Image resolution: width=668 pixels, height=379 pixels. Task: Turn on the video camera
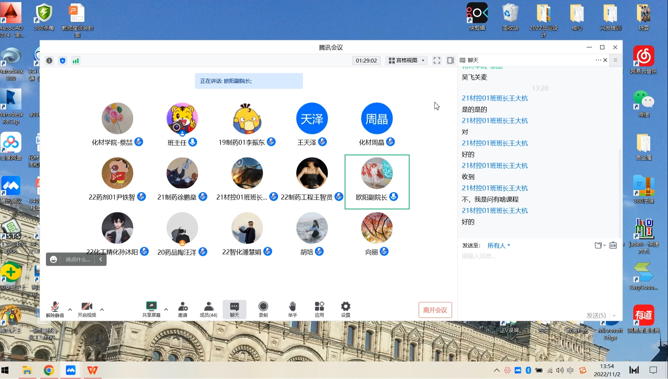87,309
